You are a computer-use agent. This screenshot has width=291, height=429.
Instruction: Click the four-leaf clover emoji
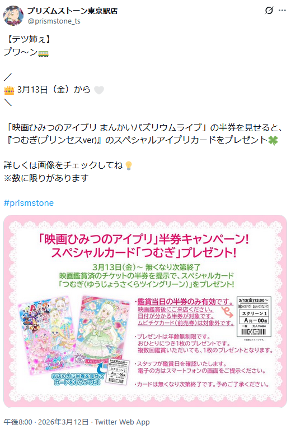[x=273, y=140]
